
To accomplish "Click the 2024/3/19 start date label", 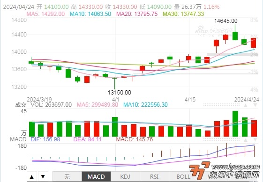I will pyautogui.click(x=39, y=100).
